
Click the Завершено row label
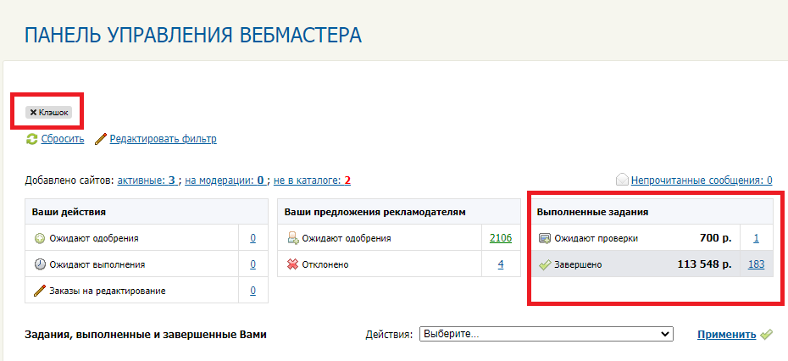pos(578,264)
